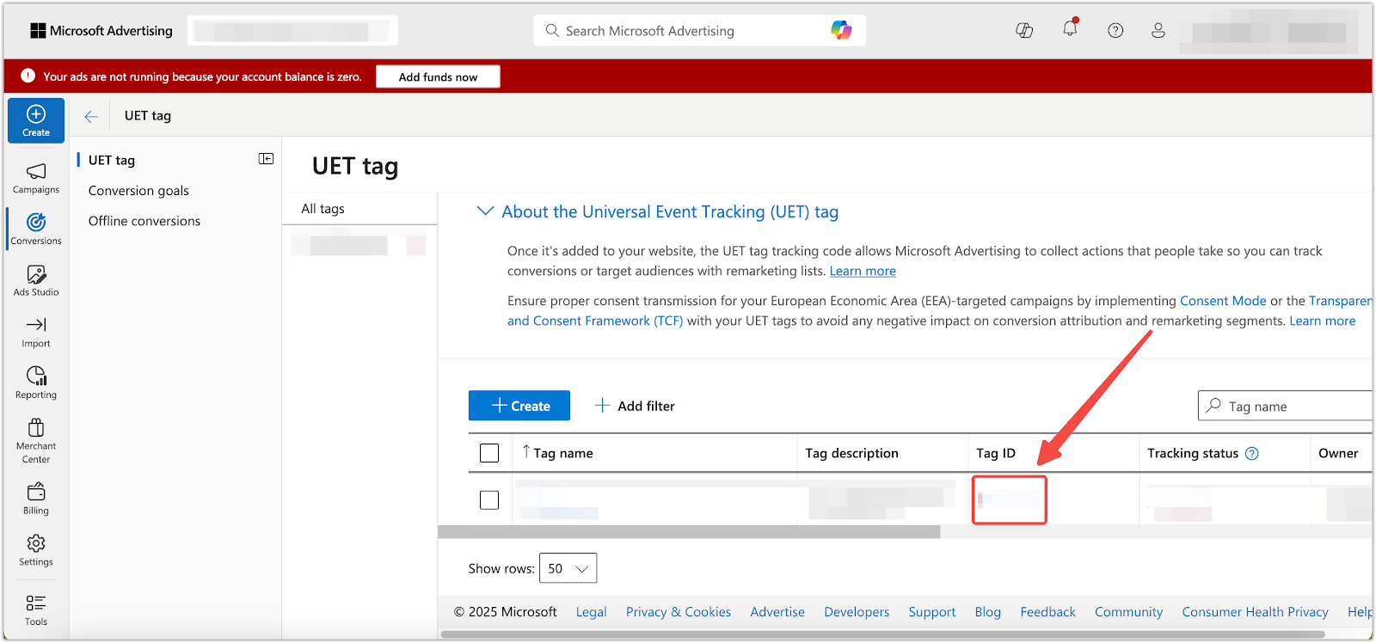This screenshot has width=1376, height=643.
Task: Open Learn more link after remarketing segments
Action: pos(1322,321)
